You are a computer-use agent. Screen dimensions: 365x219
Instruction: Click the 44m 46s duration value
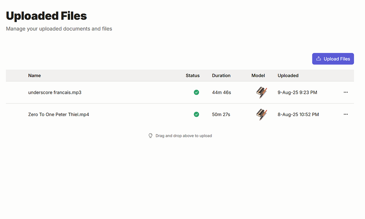[221, 92]
